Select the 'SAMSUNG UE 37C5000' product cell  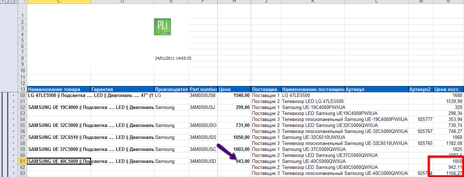59,149
